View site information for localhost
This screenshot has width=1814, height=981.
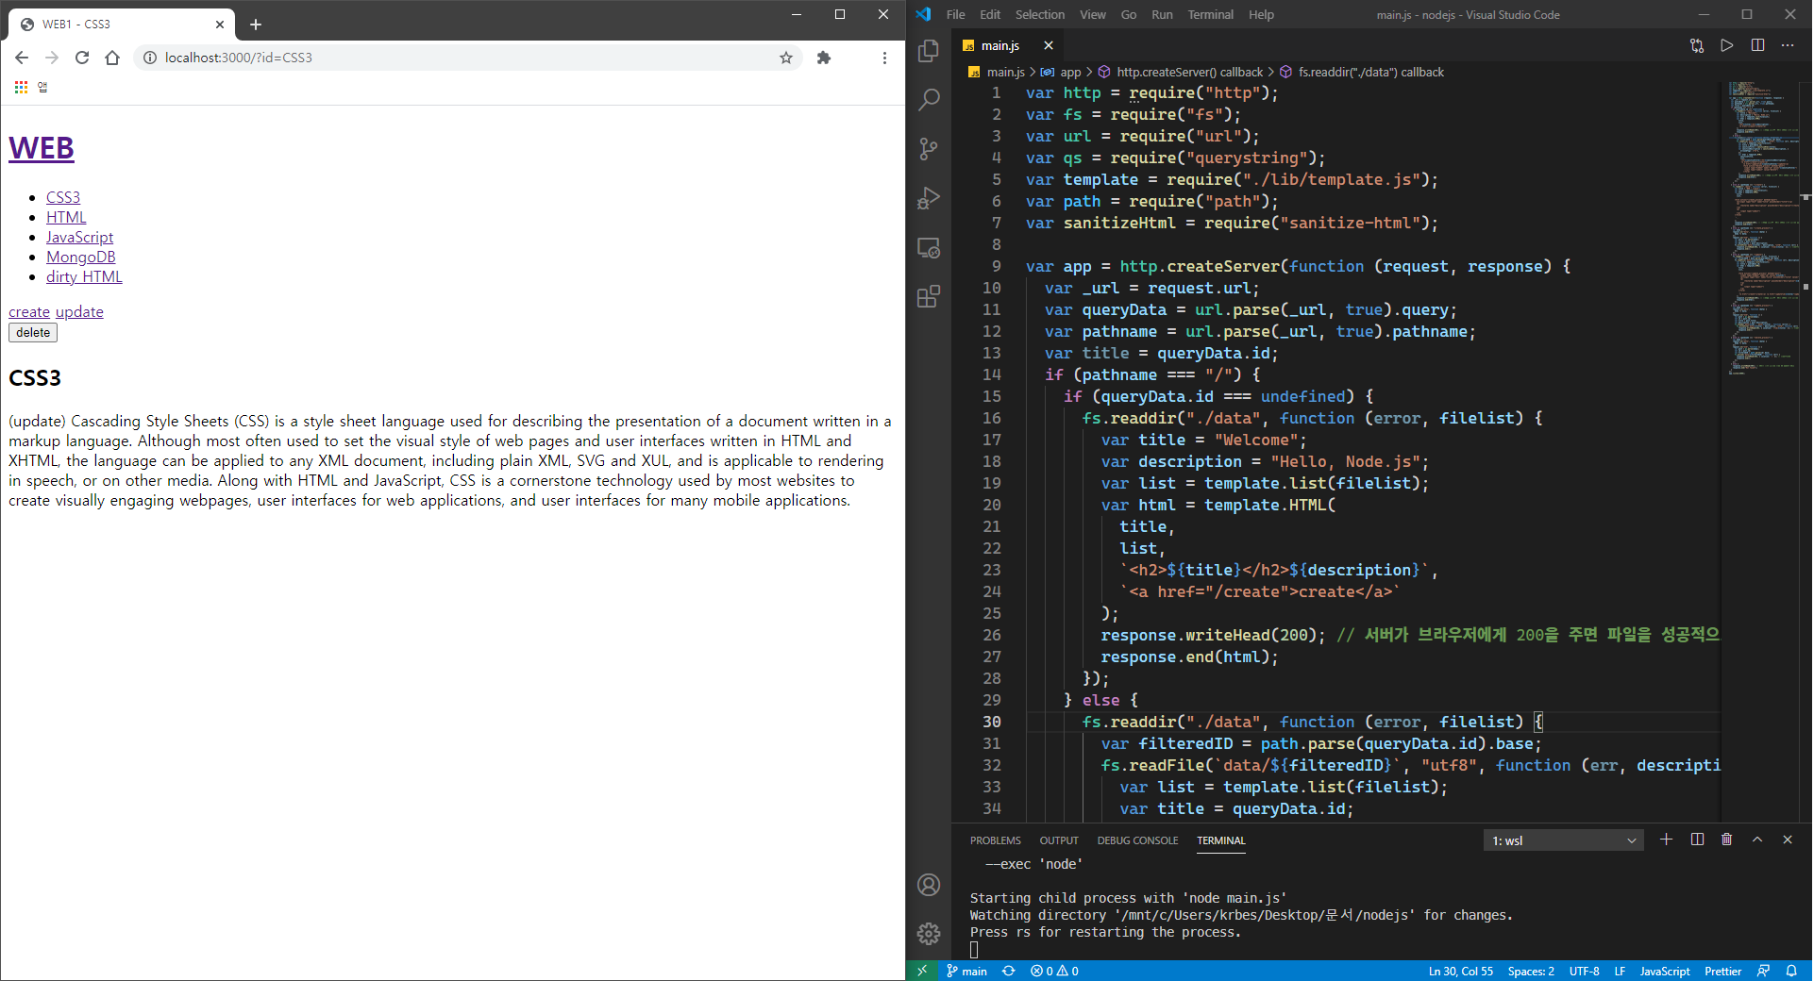pos(149,58)
